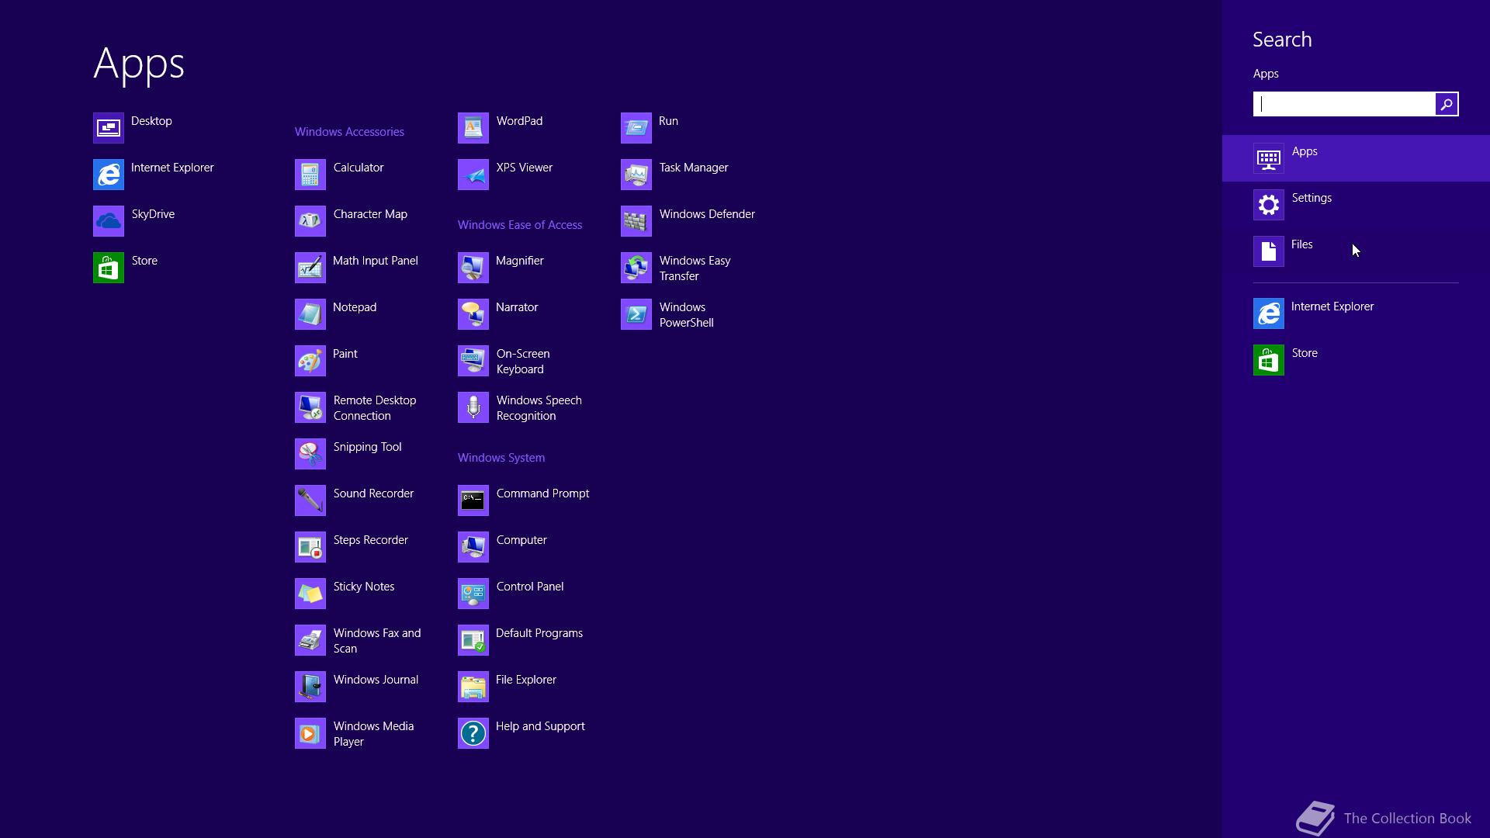The height and width of the screenshot is (838, 1490).
Task: Click the magnifying glass search button
Action: point(1447,104)
